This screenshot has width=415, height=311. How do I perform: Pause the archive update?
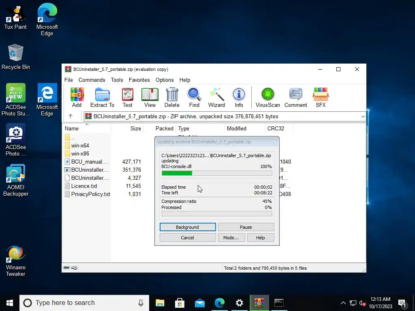[x=246, y=227]
